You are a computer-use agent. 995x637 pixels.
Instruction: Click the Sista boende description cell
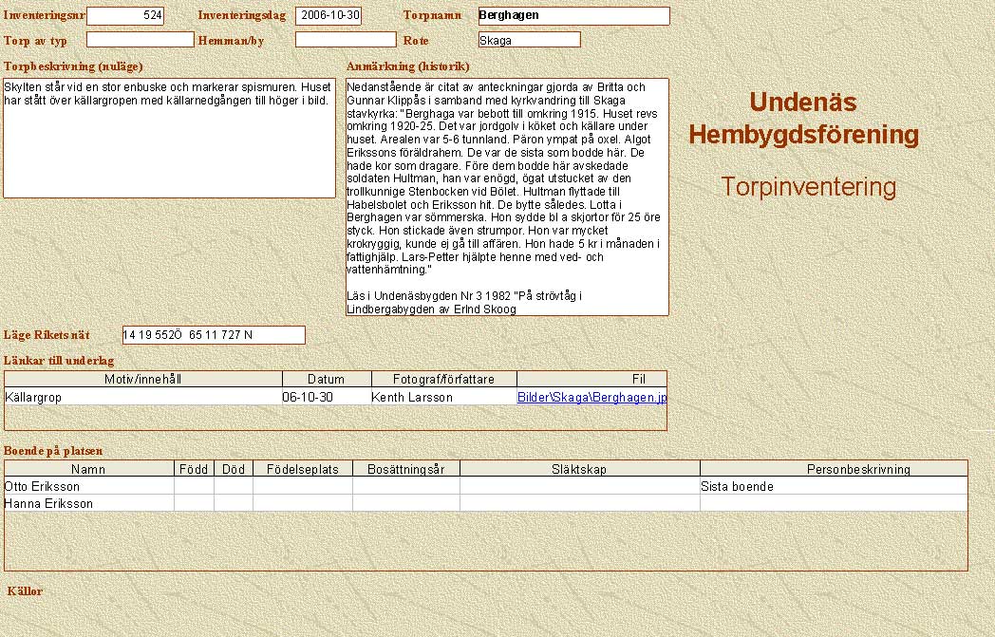[833, 486]
